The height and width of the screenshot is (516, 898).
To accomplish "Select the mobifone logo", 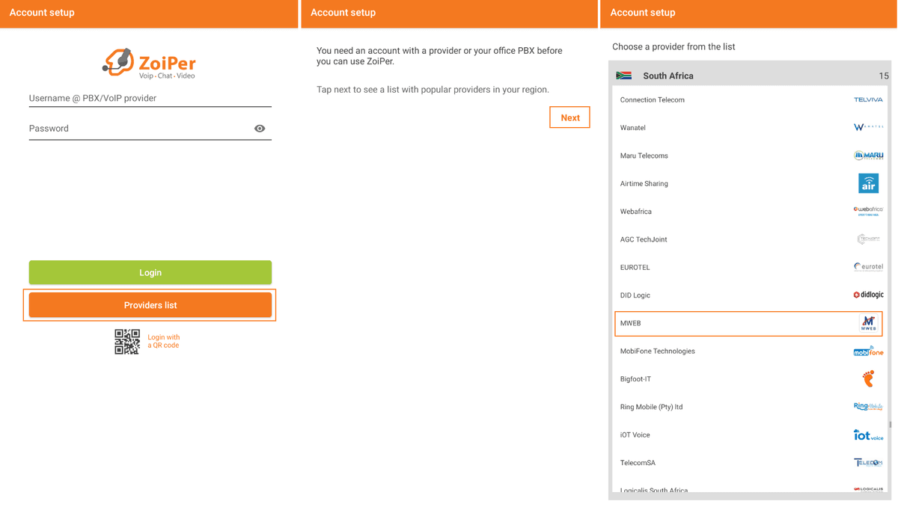I will (867, 351).
